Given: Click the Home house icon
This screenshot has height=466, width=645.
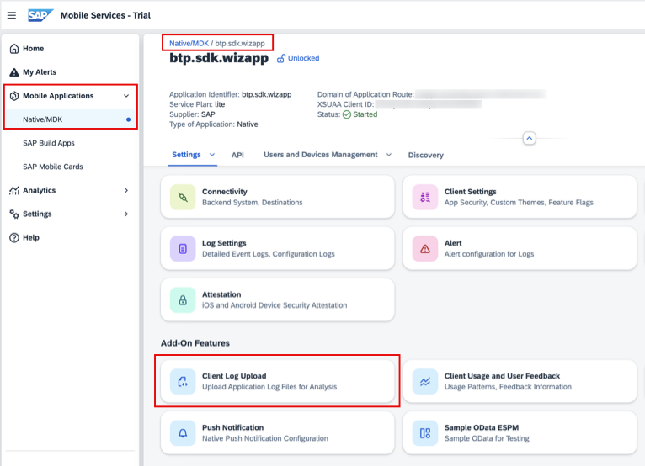Looking at the screenshot, I should coord(14,49).
